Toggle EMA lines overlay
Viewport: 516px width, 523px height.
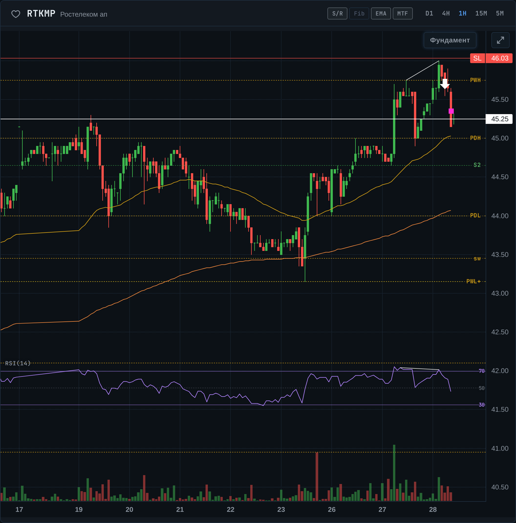[381, 13]
